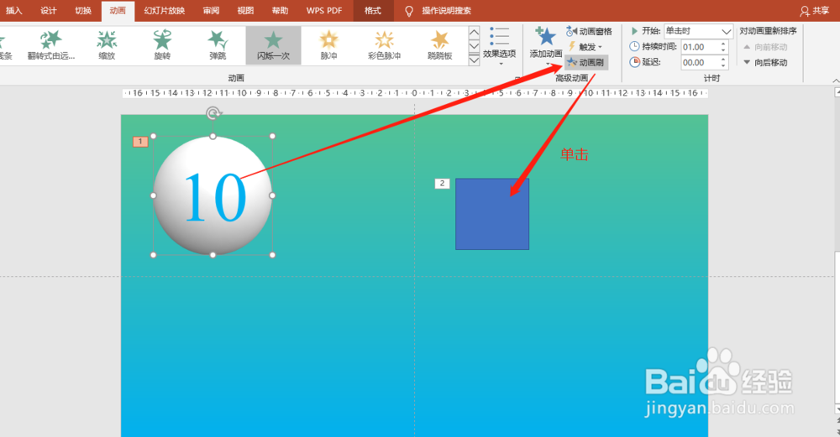Open 效果选项 effect options
Screen dimensions: 840x437
coord(499,46)
